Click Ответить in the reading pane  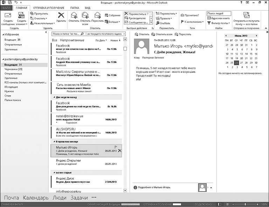coord(142,34)
